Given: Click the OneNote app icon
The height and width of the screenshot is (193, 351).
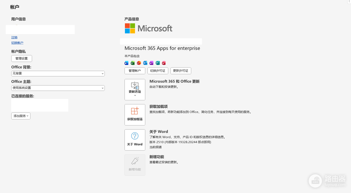Looking at the screenshot, I should click(151, 63).
